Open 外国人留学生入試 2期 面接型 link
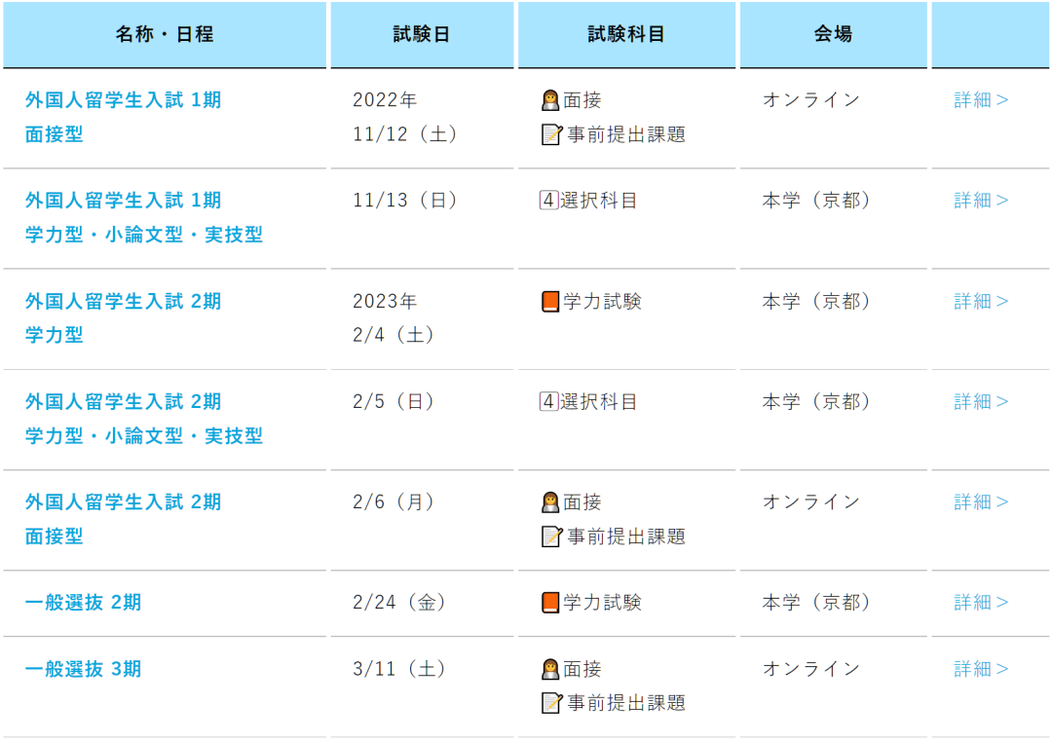The width and height of the screenshot is (1052, 742). (123, 518)
